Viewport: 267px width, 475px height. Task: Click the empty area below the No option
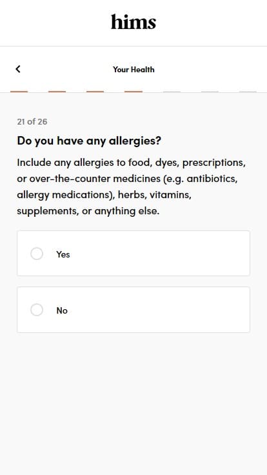pyautogui.click(x=133, y=403)
